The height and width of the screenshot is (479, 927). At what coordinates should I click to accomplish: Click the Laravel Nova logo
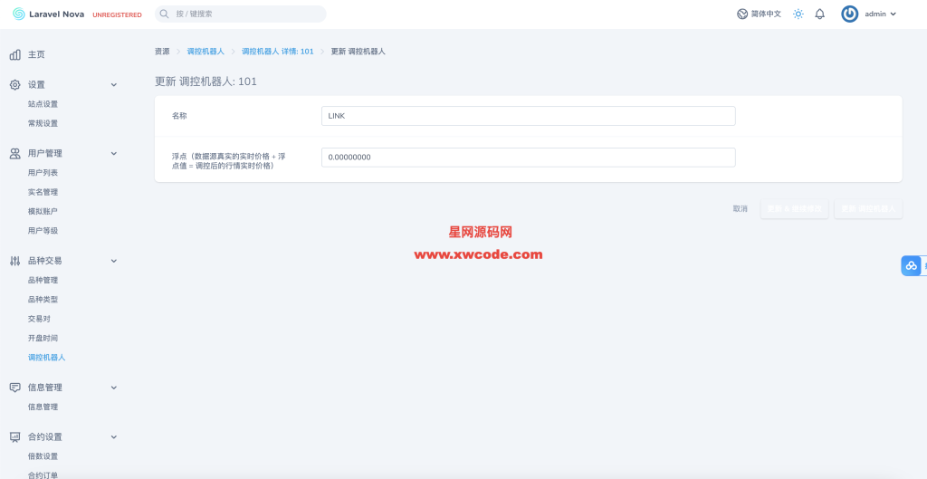tap(19, 14)
